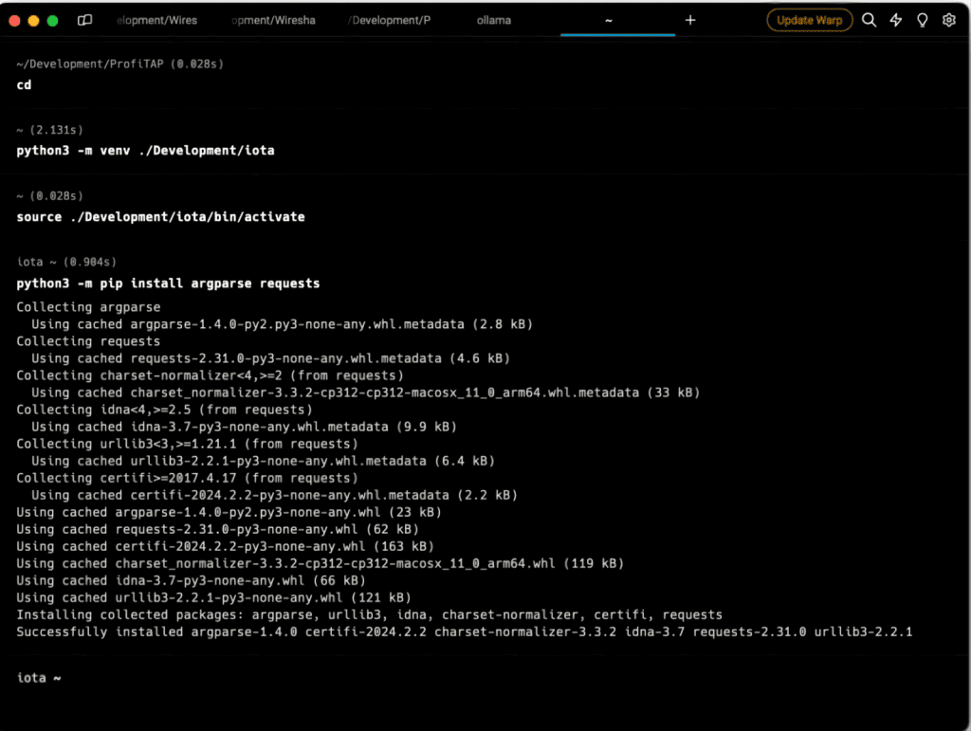The width and height of the screenshot is (971, 731).
Task: Click the yellow minimize window button
Action: (33, 20)
